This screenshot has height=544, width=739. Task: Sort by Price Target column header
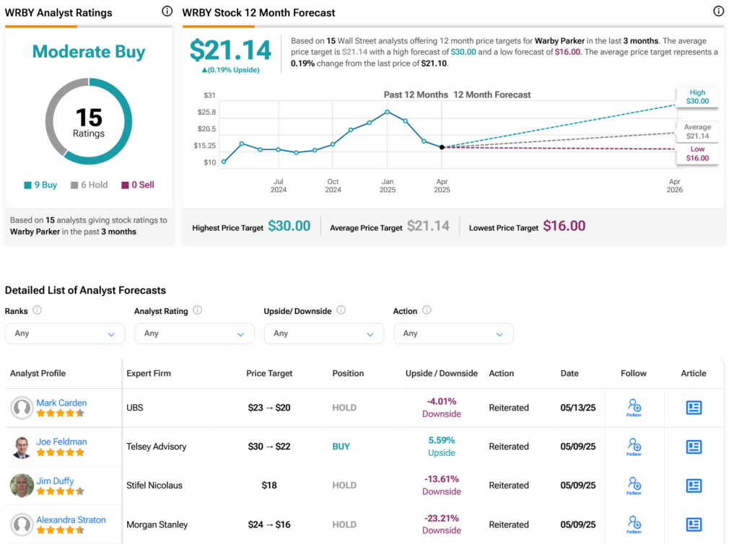269,374
